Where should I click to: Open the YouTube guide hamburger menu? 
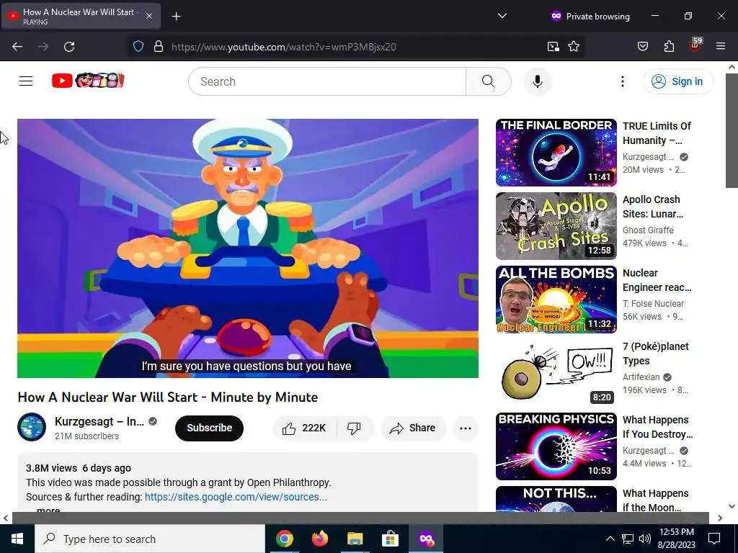(26, 81)
